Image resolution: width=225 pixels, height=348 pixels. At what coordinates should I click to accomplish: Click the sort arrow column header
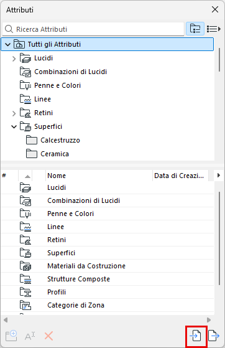pos(25,176)
